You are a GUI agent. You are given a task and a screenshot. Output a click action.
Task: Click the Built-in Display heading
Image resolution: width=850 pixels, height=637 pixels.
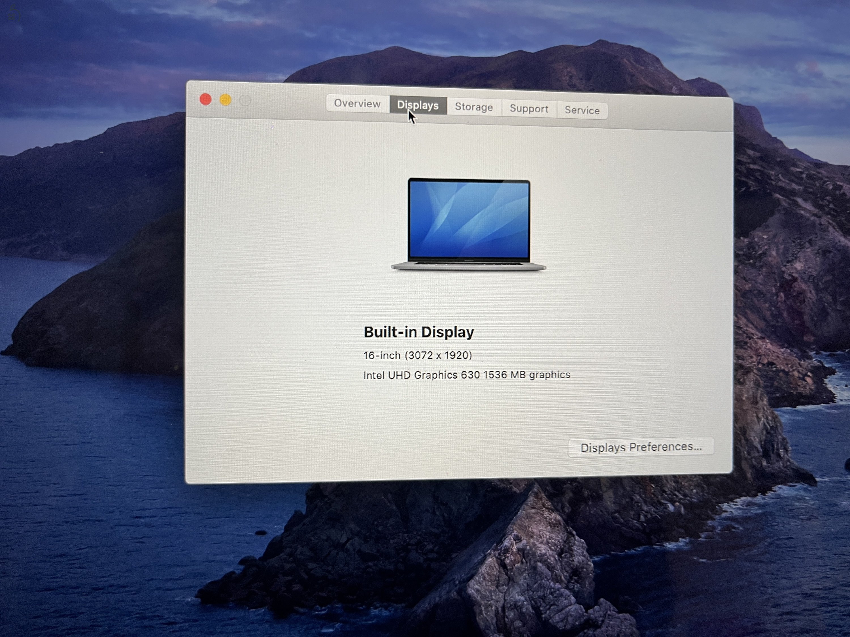[x=419, y=332]
